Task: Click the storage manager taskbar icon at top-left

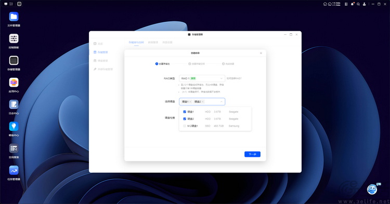Action: 19,4
